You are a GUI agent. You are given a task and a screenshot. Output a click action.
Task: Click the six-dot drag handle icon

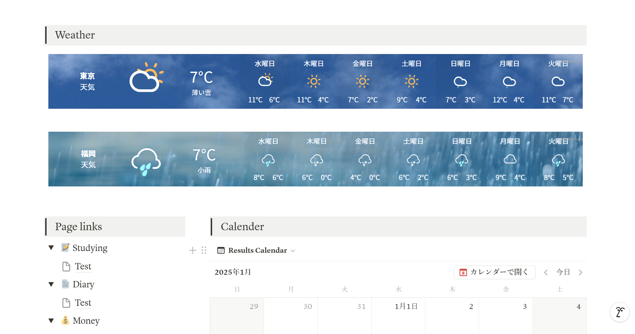tap(204, 250)
